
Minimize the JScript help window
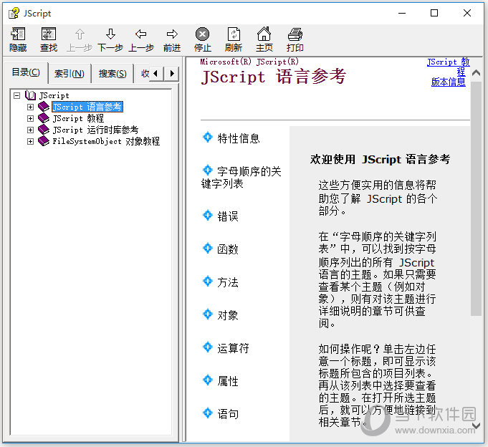pos(402,13)
